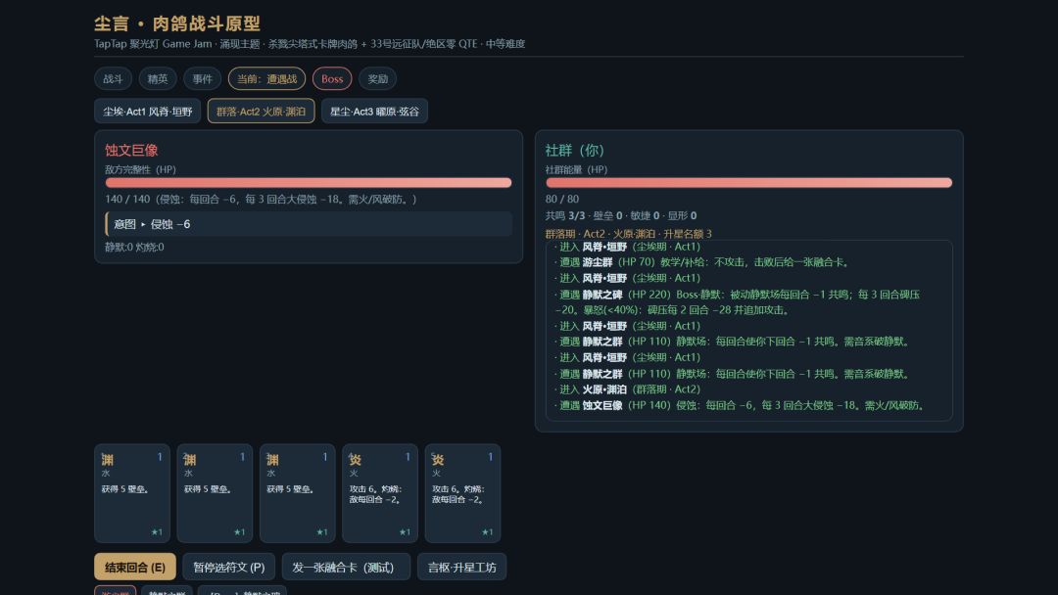Play the 炎 fire card with index 5
Image resolution: width=1058 pixels, height=595 pixels.
462,493
